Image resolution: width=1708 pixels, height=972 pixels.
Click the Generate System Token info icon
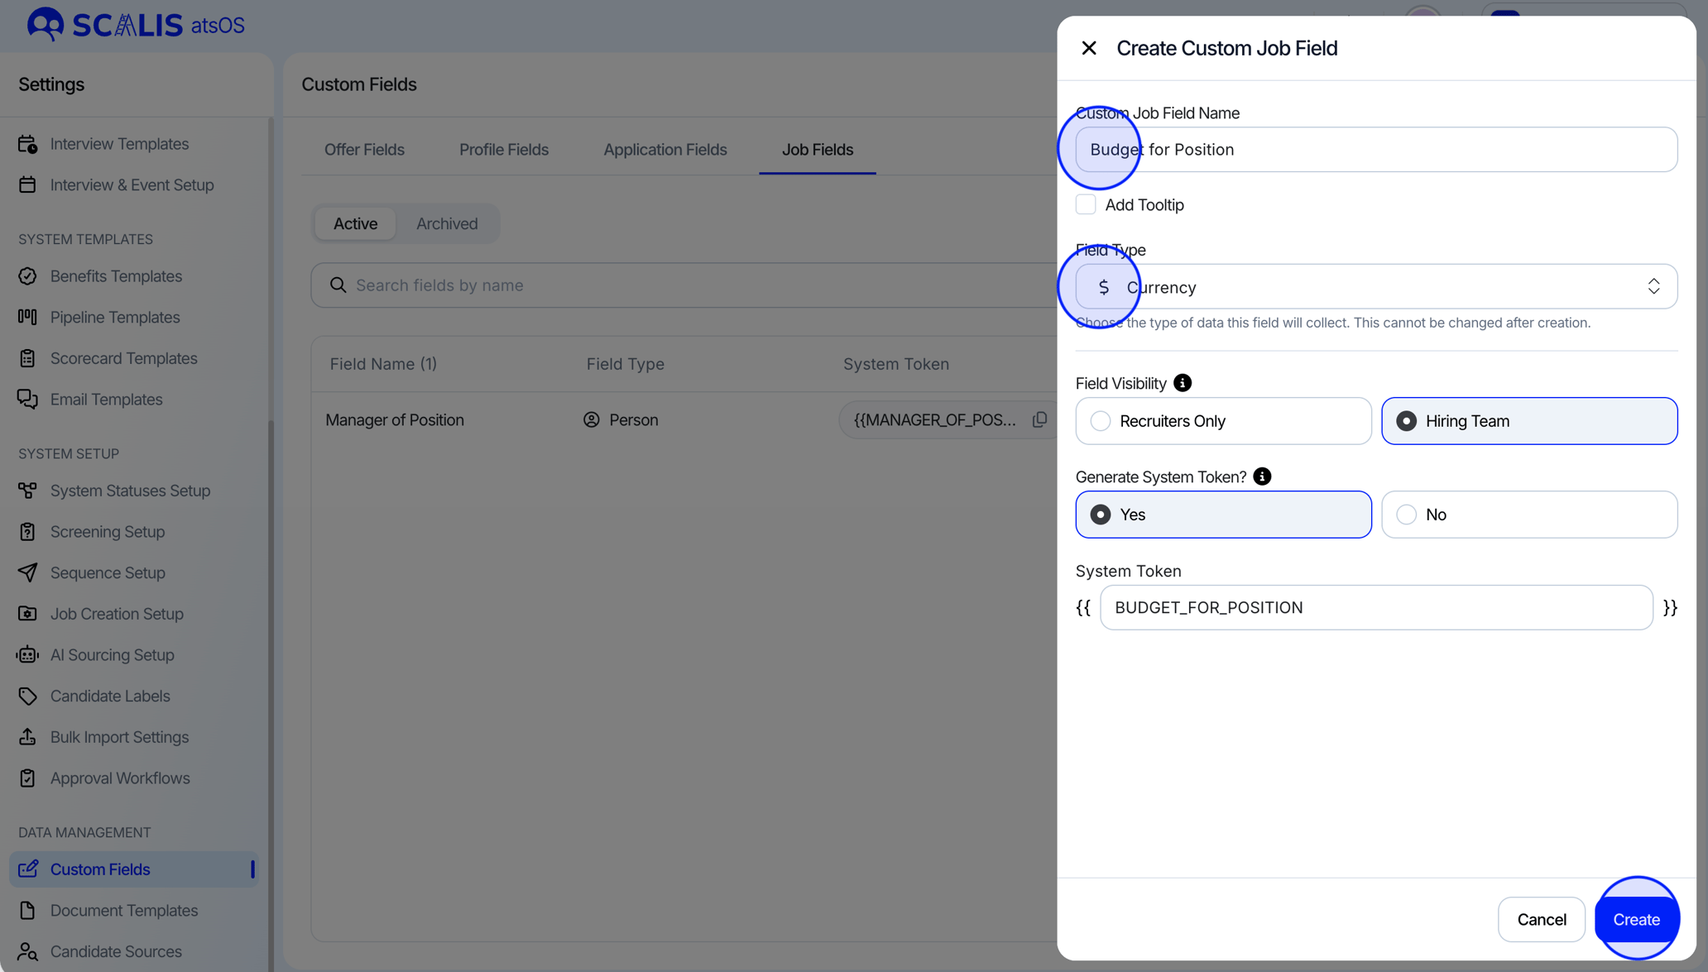click(x=1261, y=476)
